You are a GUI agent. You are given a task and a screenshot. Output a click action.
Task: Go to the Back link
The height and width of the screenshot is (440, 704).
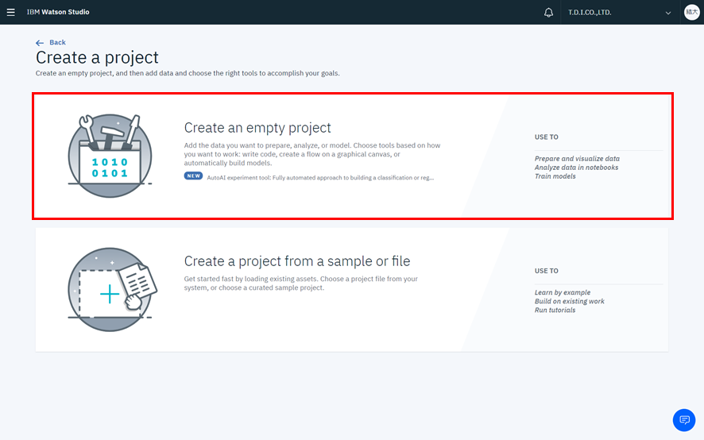[x=57, y=43]
